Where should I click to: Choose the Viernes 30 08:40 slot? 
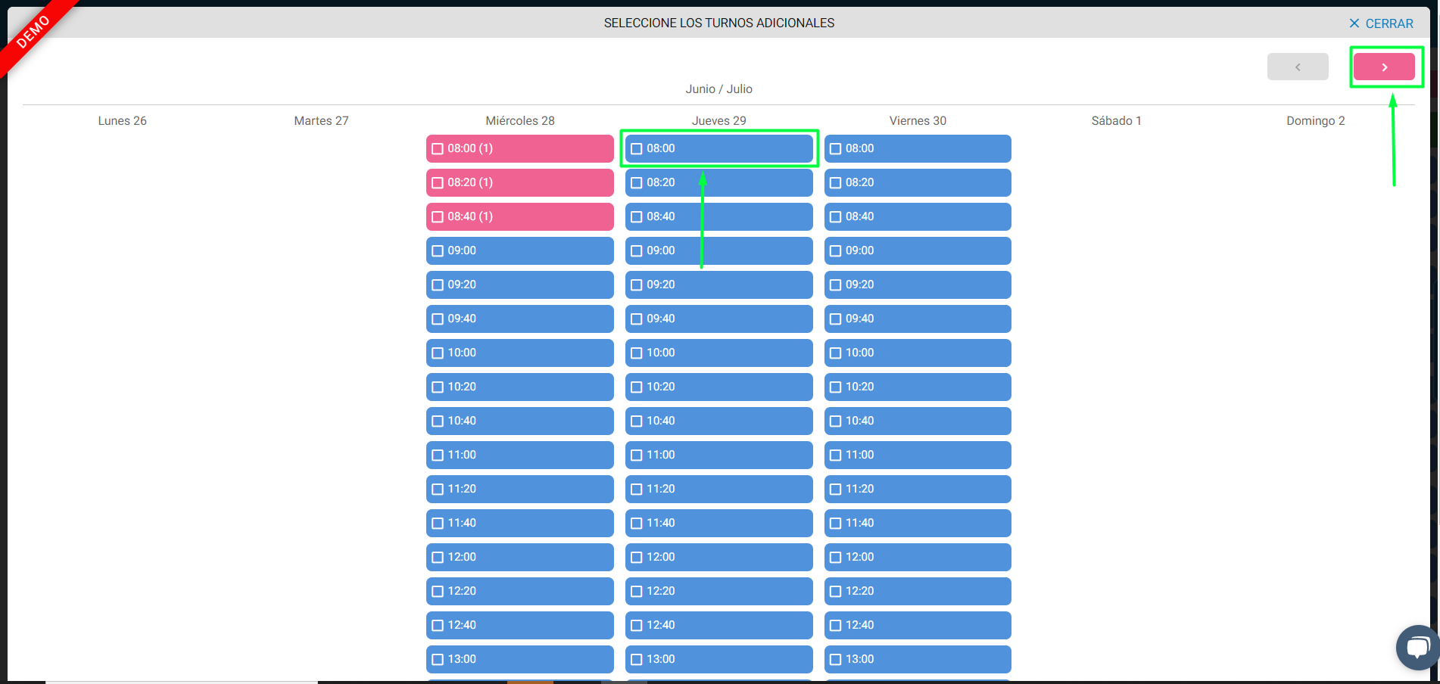point(918,216)
